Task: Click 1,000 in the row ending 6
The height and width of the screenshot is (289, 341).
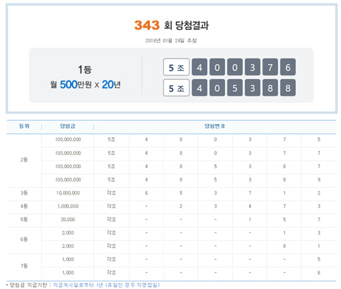Action: (68, 273)
